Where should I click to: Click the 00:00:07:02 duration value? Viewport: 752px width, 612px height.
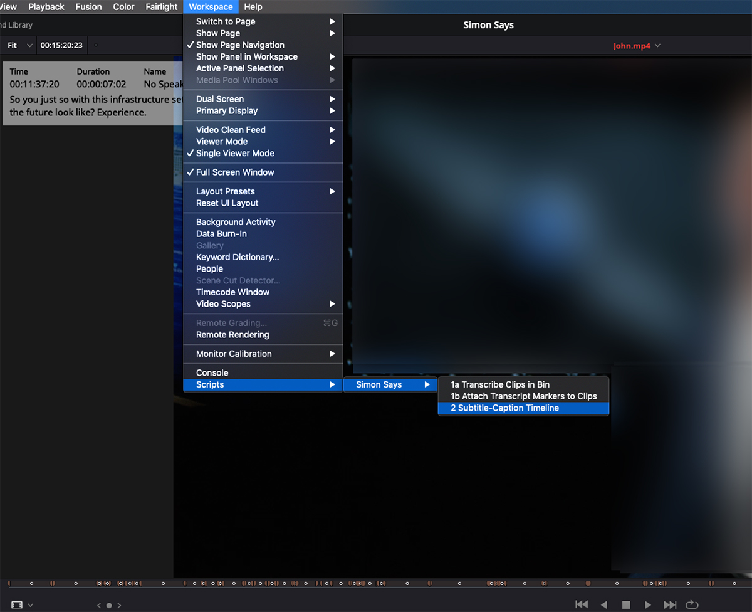pyautogui.click(x=102, y=84)
